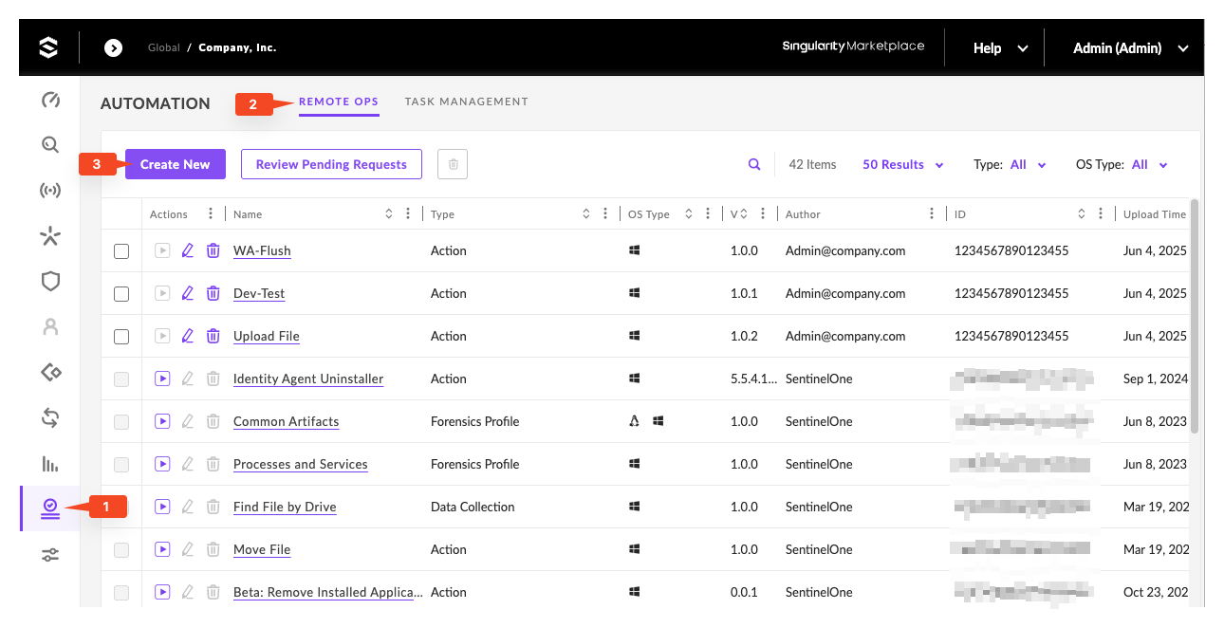Screen dimensions: 1224x628
Task: Click Review Pending Requests button
Action: pyautogui.click(x=331, y=164)
